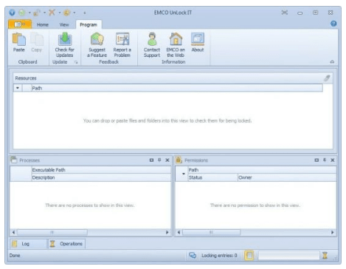Screen dimensions: 346x269
Task: Open EMCO on the Web
Action: [x=176, y=45]
